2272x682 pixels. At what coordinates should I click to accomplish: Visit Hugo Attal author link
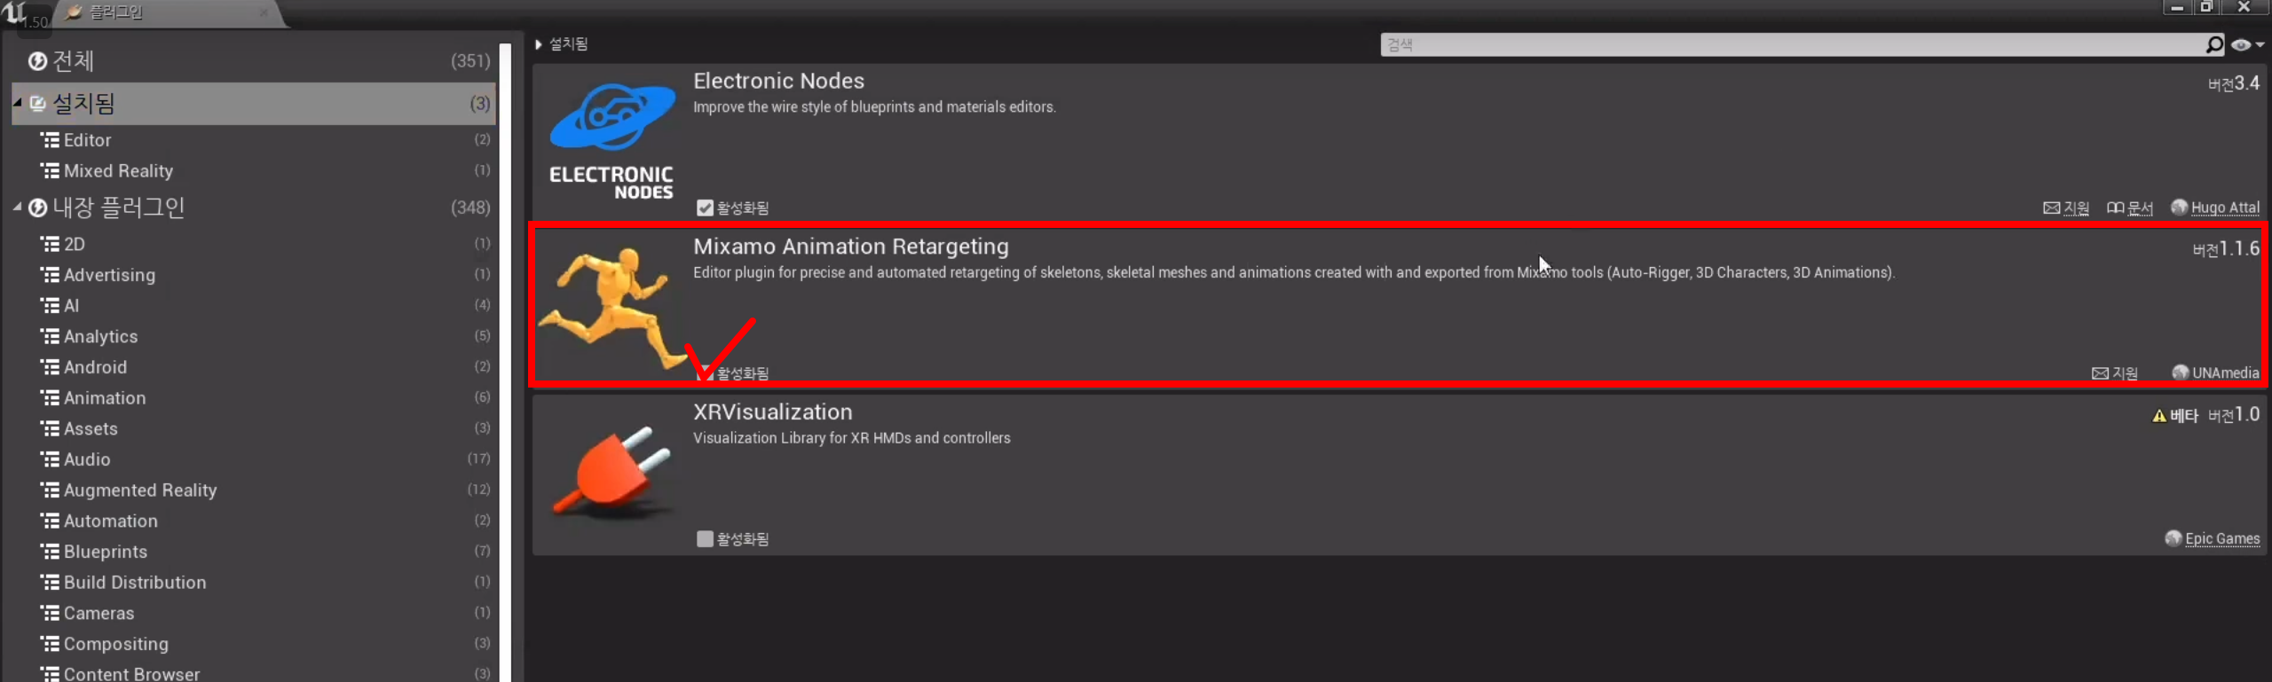(x=2225, y=208)
